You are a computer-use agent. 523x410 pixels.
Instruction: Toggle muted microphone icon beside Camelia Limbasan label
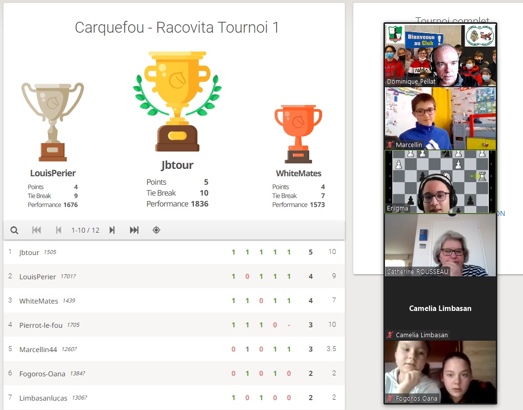click(x=390, y=335)
